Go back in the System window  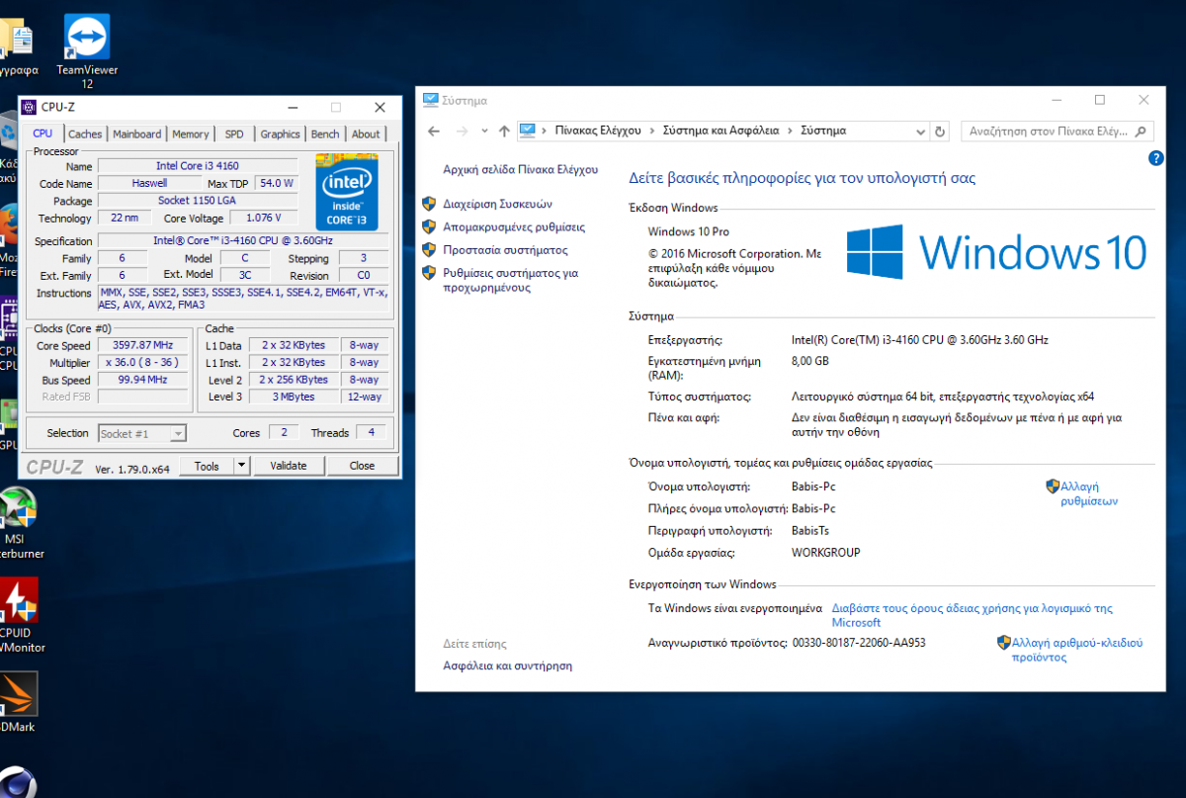[x=434, y=131]
